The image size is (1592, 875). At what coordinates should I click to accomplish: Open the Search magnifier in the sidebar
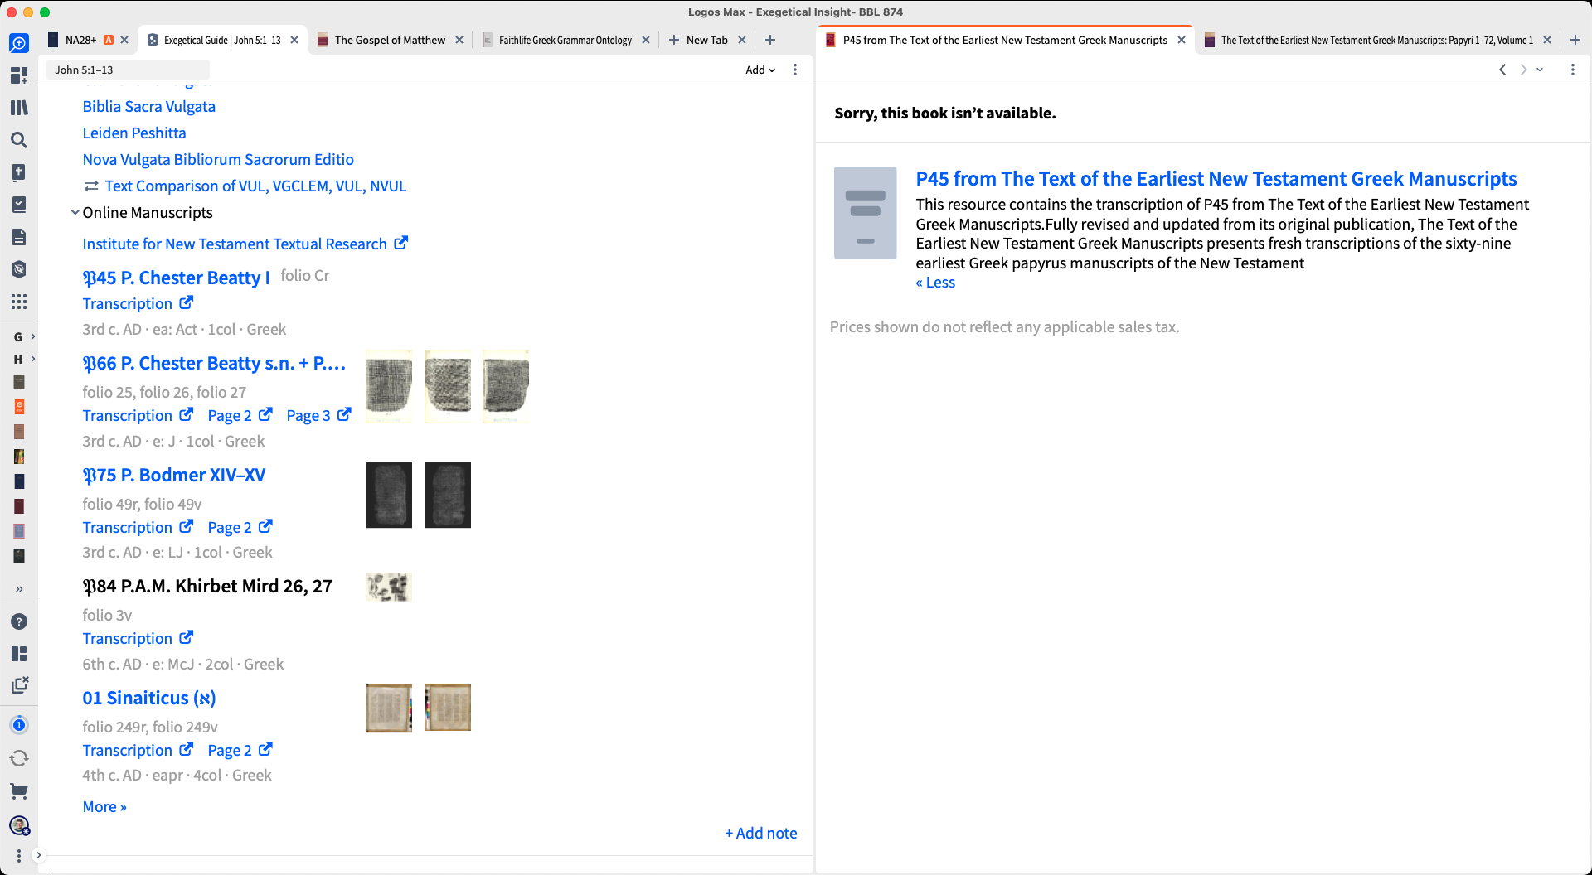[x=19, y=140]
